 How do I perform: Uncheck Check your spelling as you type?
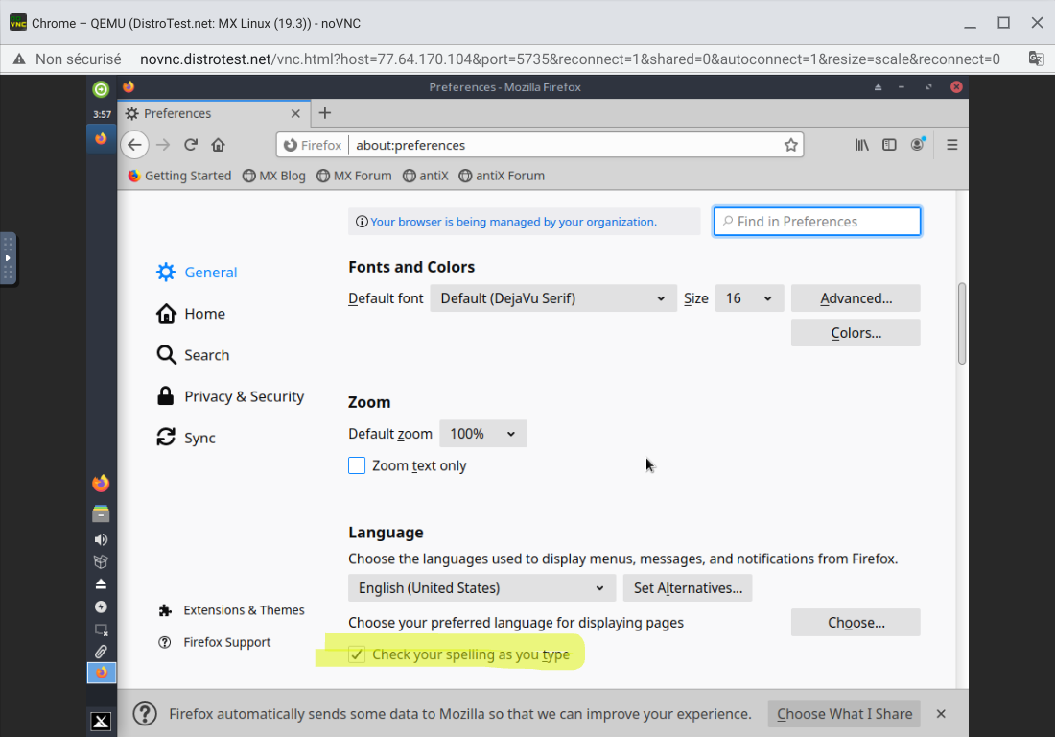[357, 654]
